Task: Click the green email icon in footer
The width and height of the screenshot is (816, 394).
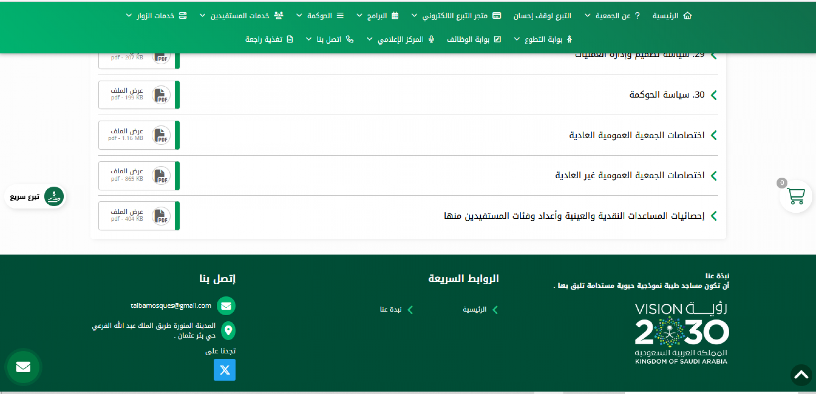Action: tap(226, 306)
